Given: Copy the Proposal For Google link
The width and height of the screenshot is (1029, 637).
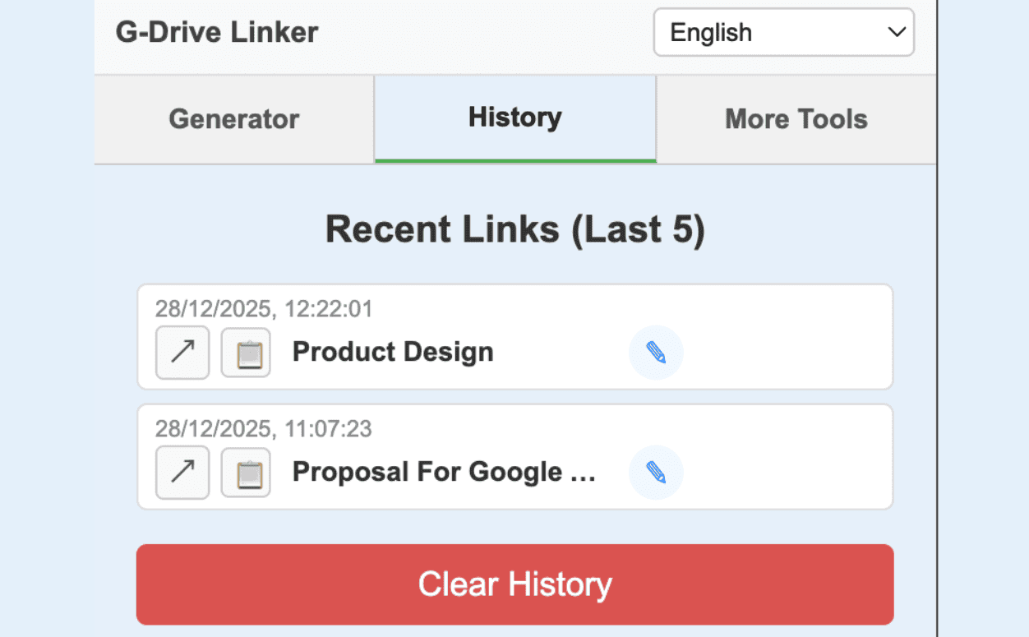Looking at the screenshot, I should click(246, 473).
